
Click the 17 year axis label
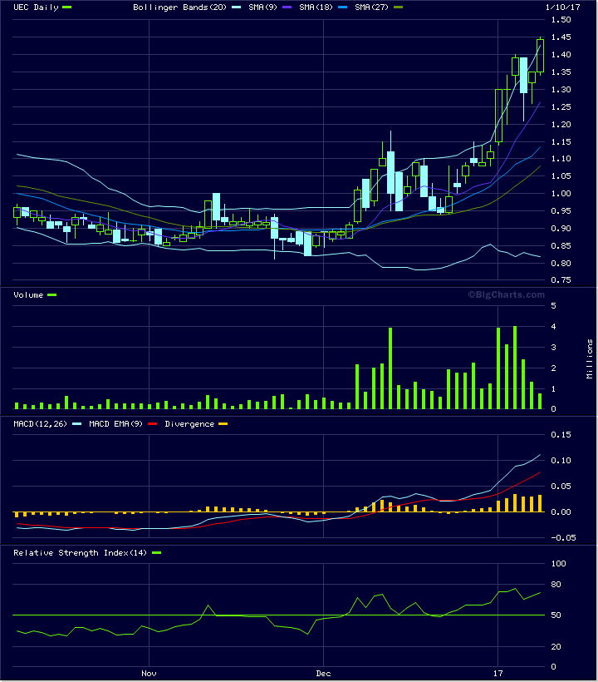click(x=498, y=674)
